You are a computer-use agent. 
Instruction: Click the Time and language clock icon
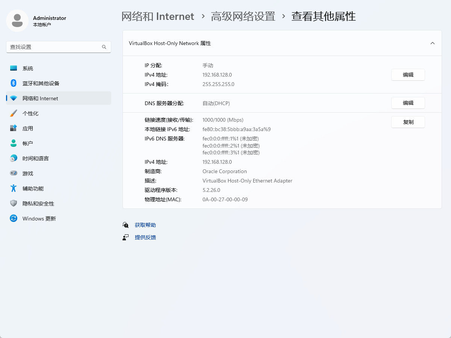pyautogui.click(x=14, y=158)
